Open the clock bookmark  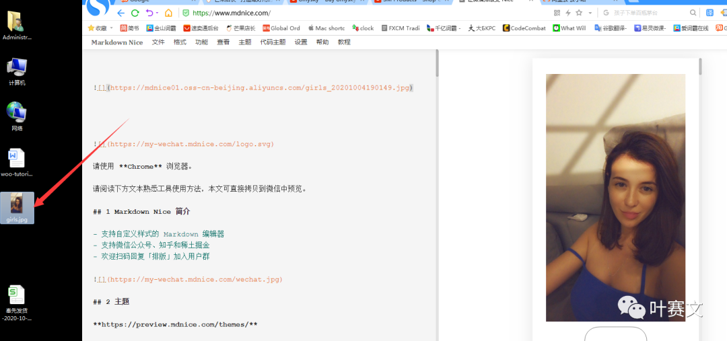click(x=363, y=28)
